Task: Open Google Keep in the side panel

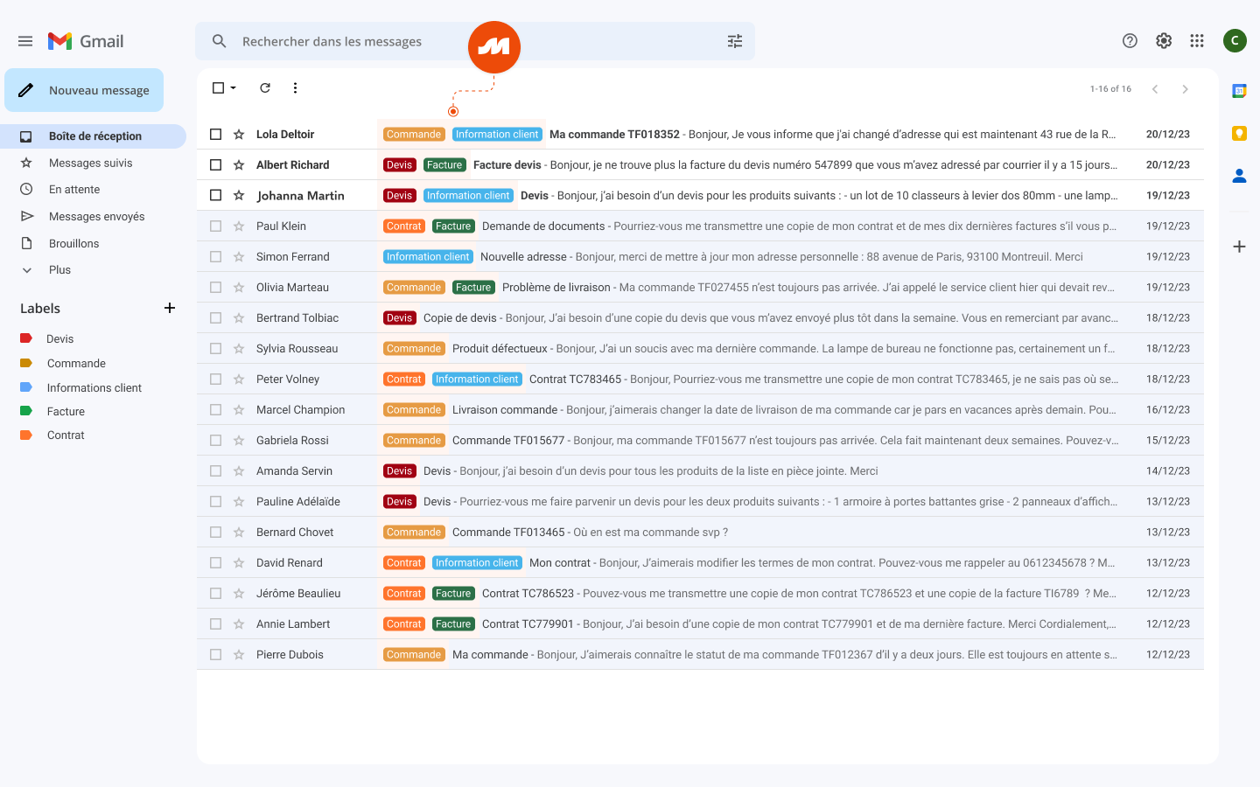Action: pos(1239,133)
